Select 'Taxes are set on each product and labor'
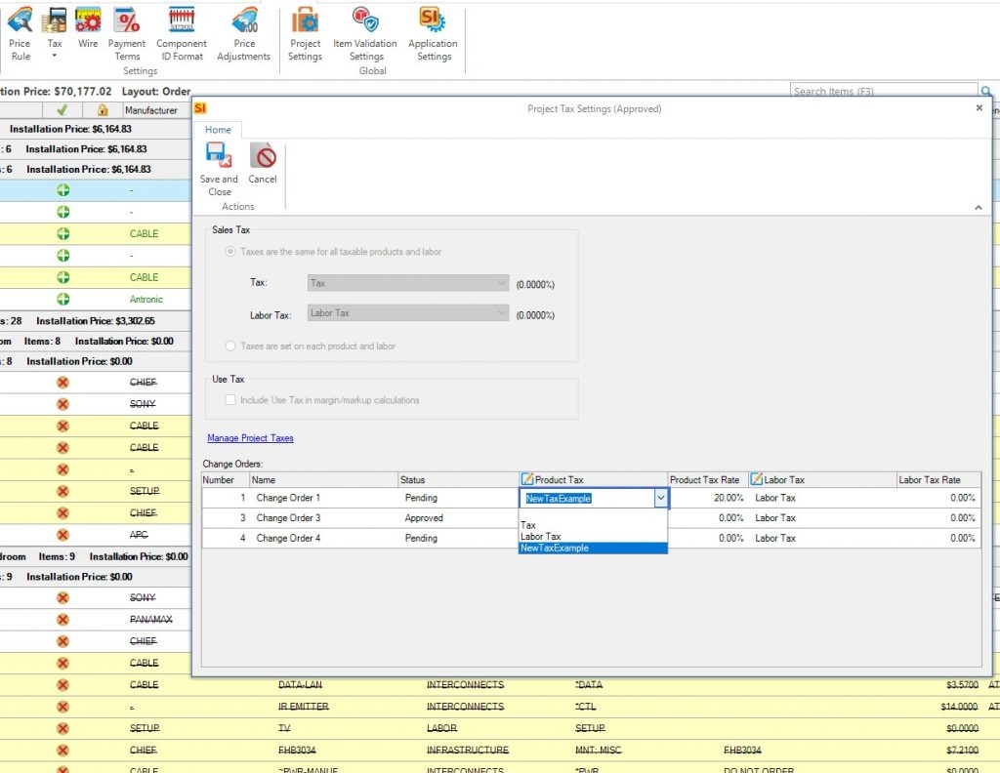This screenshot has width=1000, height=773. click(230, 347)
